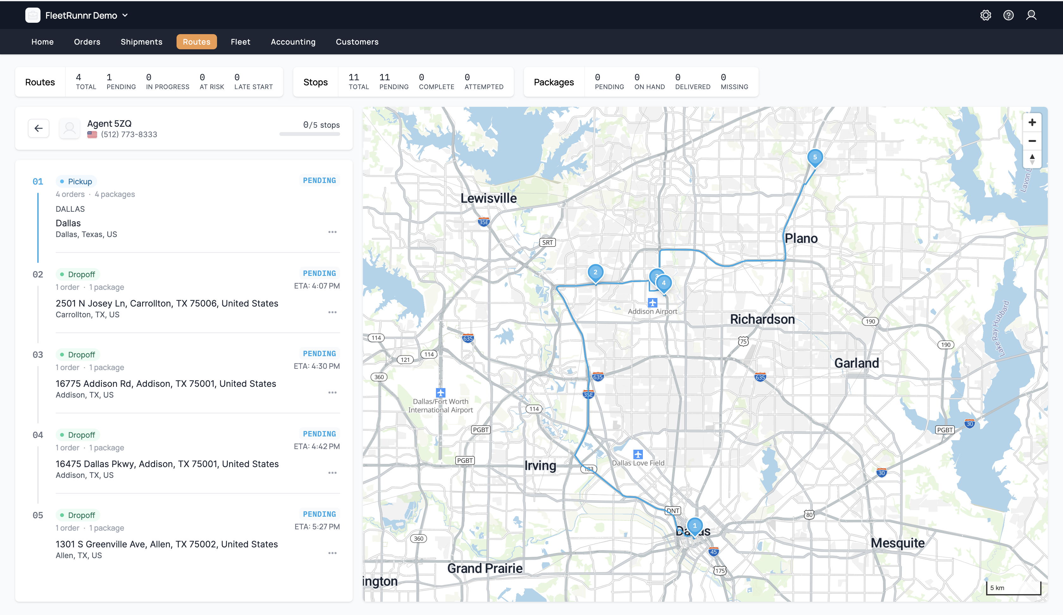
Task: Open the settings gear icon
Action: [986, 15]
